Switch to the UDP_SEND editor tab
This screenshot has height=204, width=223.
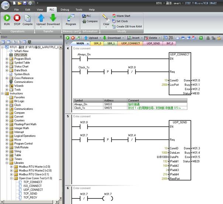pyautogui.click(x=153, y=43)
